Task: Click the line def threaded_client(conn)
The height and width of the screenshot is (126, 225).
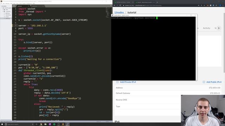Action: tap(35, 70)
